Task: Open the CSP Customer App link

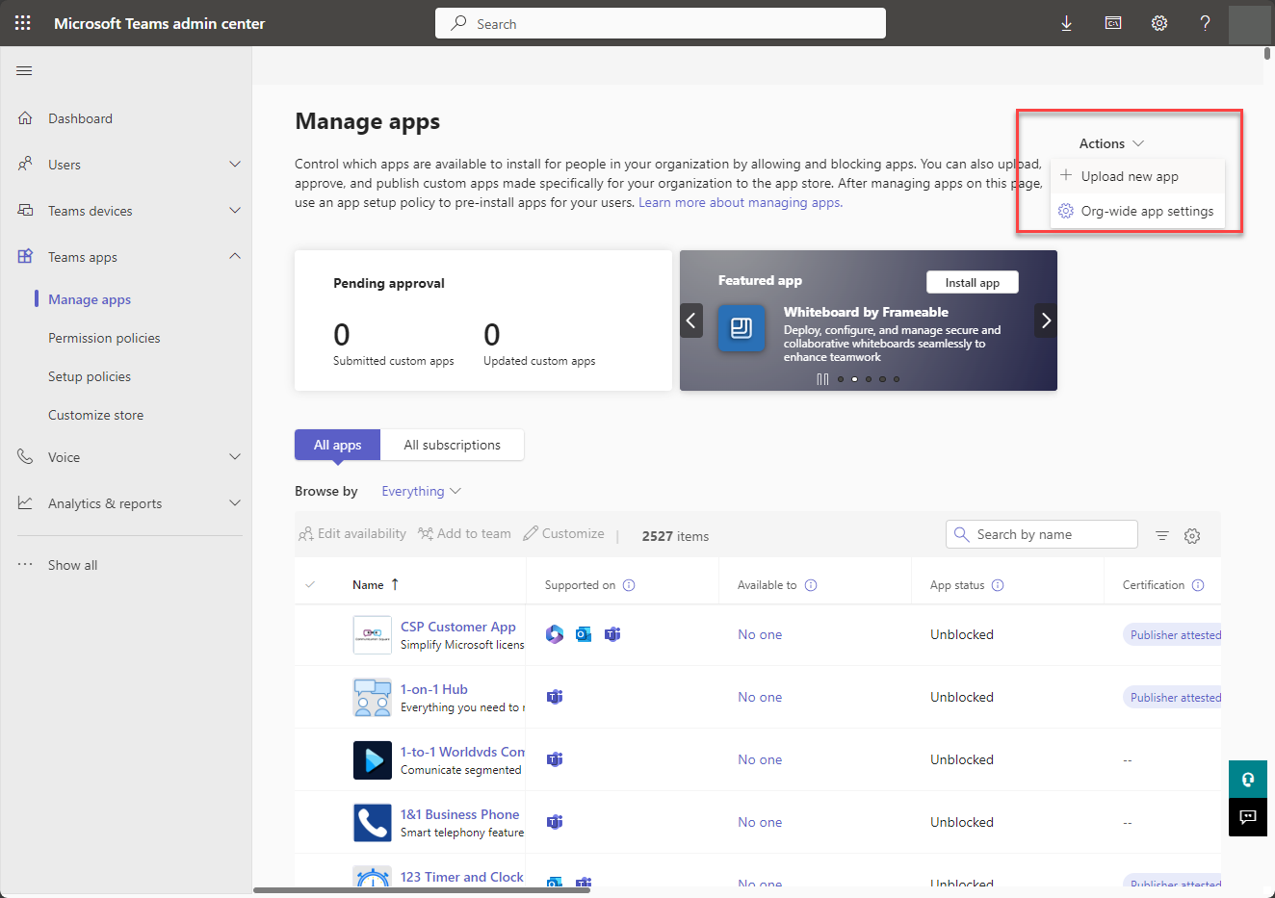Action: click(458, 627)
